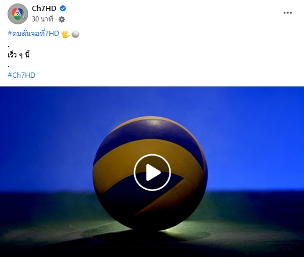This screenshot has width=304, height=257.
Task: Open the three-dot post options menu
Action: click(x=288, y=13)
